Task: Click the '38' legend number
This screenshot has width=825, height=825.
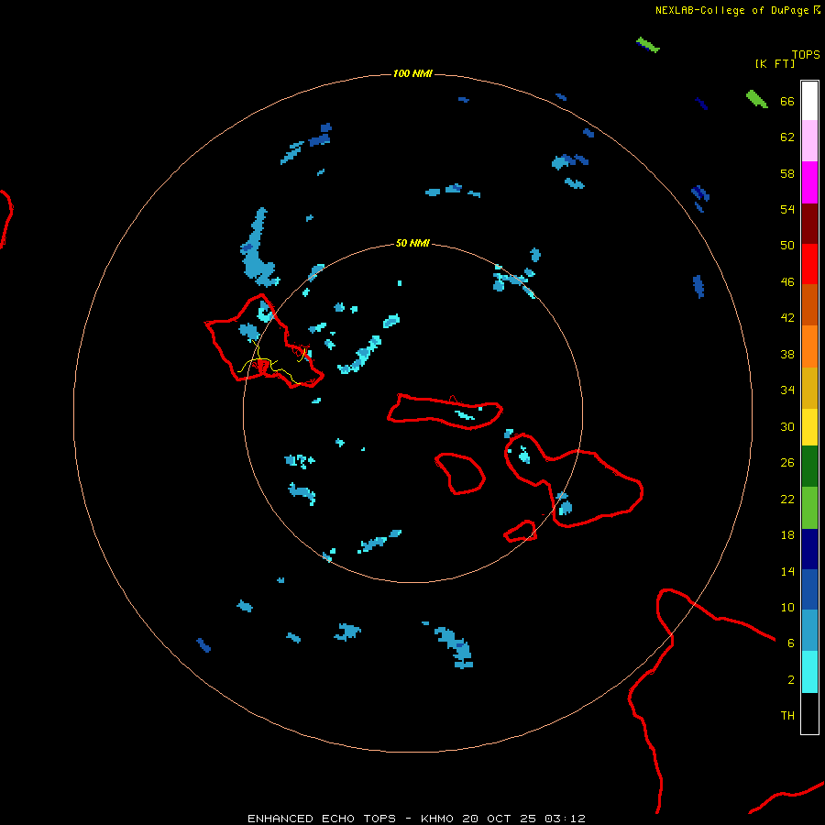Action: pyautogui.click(x=787, y=354)
